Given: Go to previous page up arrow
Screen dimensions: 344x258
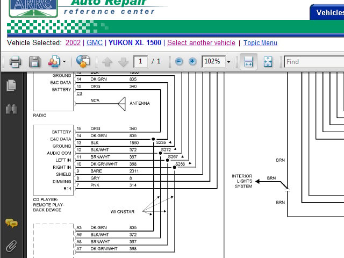Looking at the screenshot, I should [x=107, y=62].
